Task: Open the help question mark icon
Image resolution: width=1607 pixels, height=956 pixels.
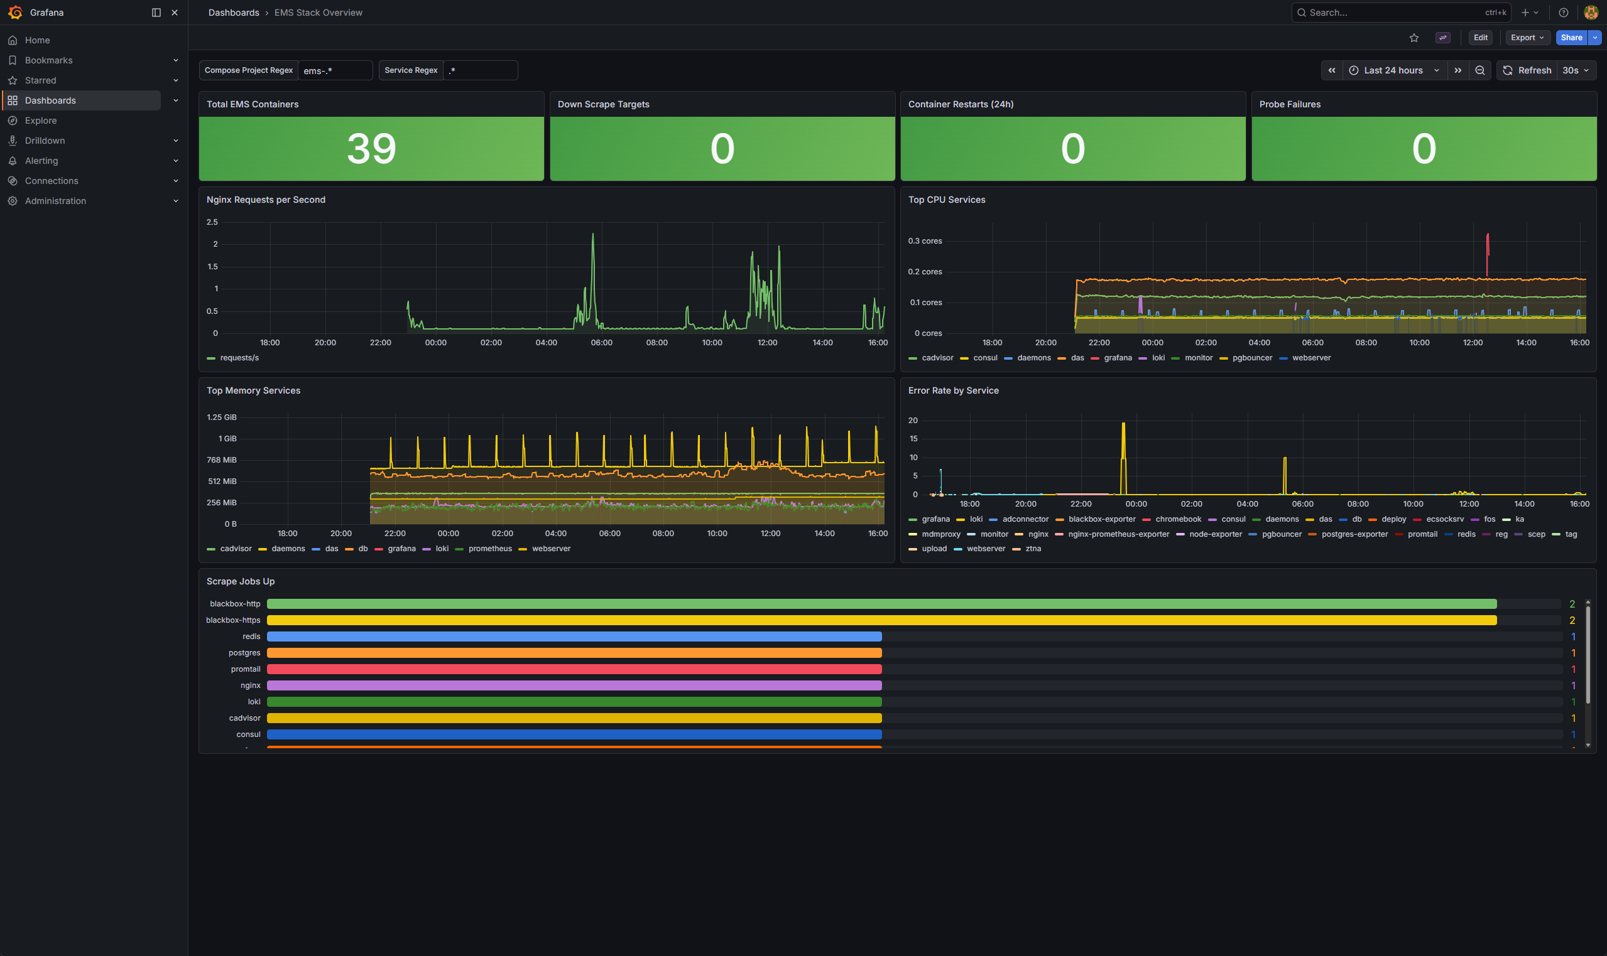Action: (1563, 12)
